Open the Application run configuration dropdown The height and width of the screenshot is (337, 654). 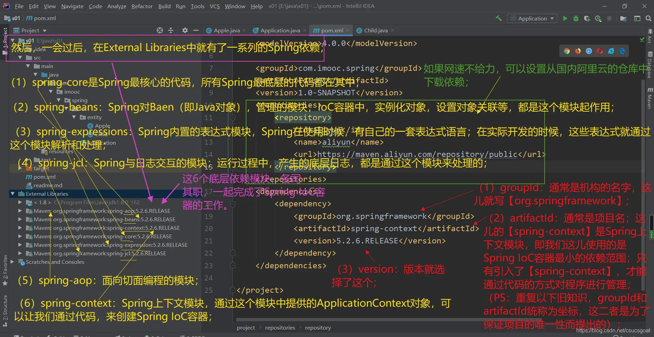(532, 18)
